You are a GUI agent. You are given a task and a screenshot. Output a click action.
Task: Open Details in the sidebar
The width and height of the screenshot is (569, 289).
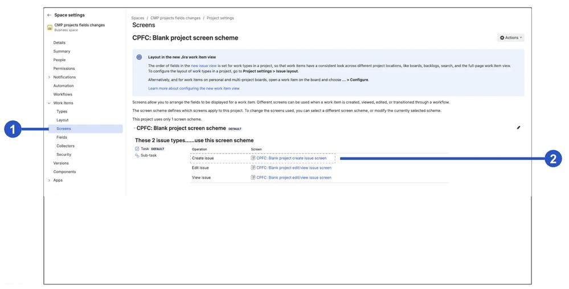click(x=59, y=43)
